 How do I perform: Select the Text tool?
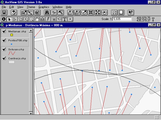pyautogui.click(x=65, y=19)
